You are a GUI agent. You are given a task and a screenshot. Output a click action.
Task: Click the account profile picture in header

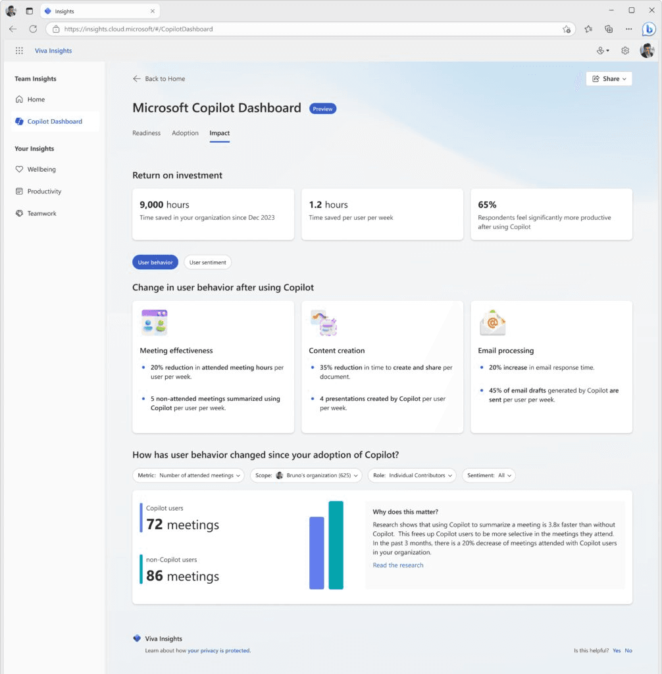(647, 51)
